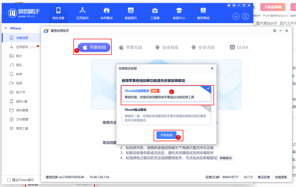Viewport: 296px width, 187px height.
Task: Close the 投屏驱动安装 dialog
Action: [212, 68]
